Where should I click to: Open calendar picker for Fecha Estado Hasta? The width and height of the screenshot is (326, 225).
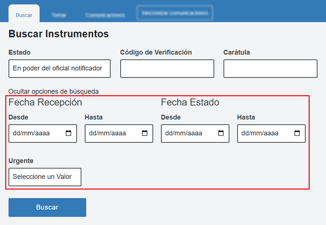[297, 133]
